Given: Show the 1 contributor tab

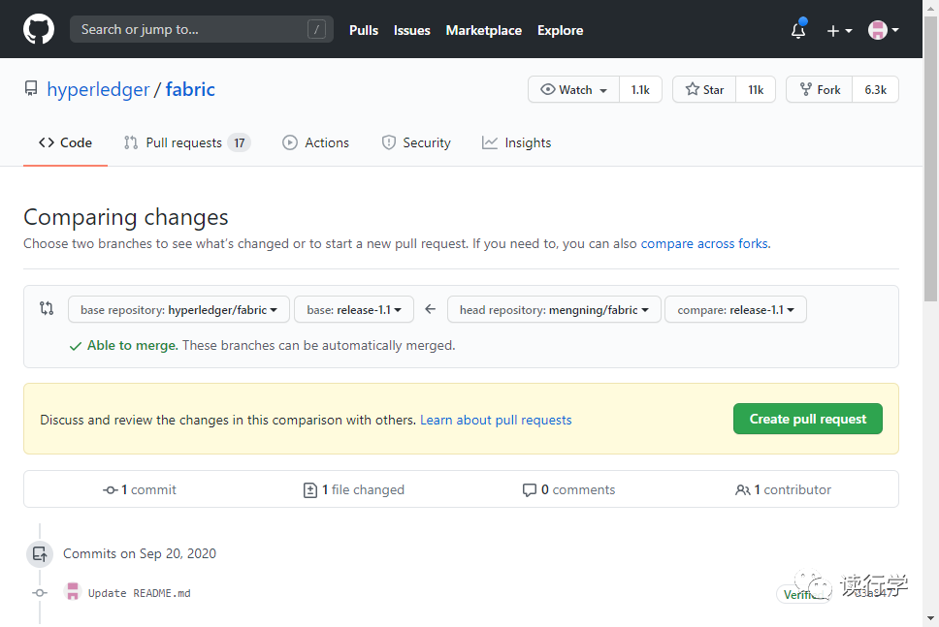Looking at the screenshot, I should coord(783,490).
